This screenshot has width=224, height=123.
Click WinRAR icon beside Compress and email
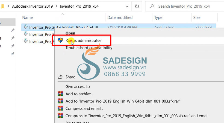60,108
